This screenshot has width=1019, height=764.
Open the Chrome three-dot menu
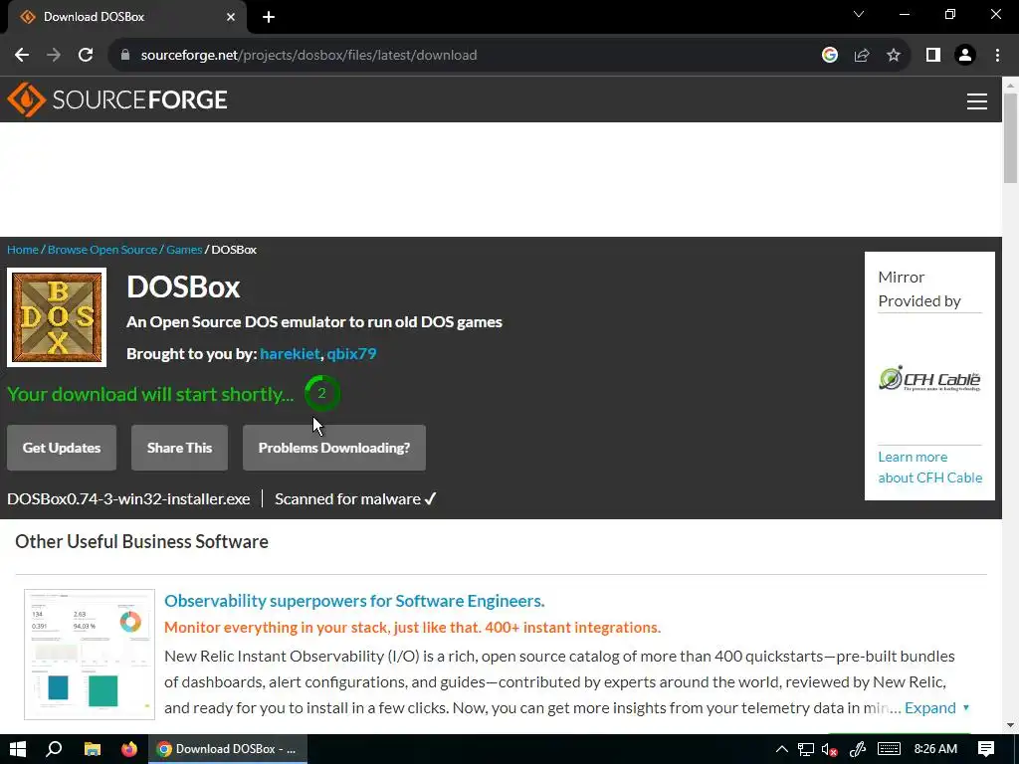click(997, 56)
